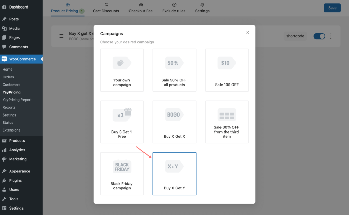Select Sale 50% OFF all products campaign
This screenshot has height=215, width=349.
point(174,70)
